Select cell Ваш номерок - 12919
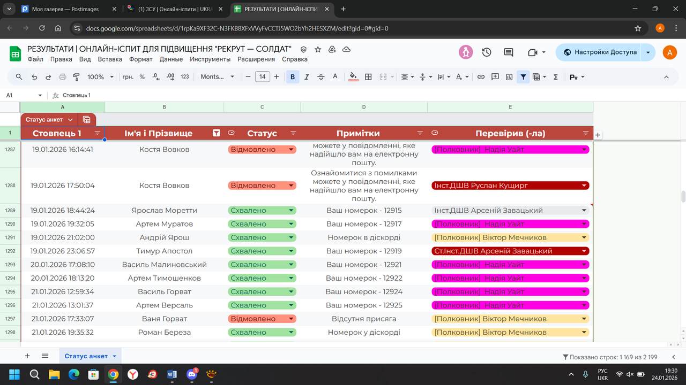Viewport: 686px width, 385px height. 364,251
